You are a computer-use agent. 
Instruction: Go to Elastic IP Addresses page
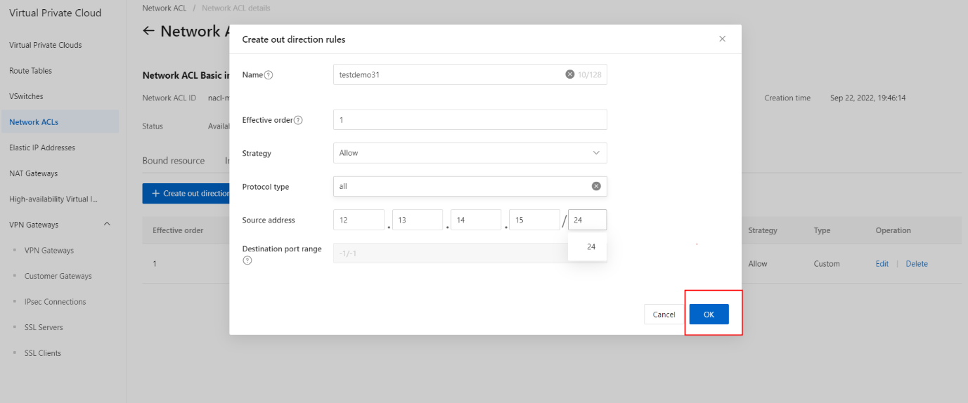coord(42,148)
